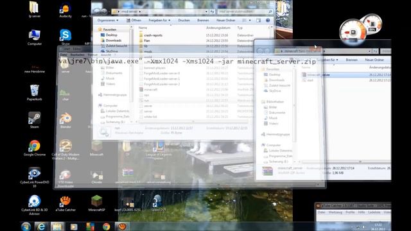Open the lp server folder on desktop
The height and width of the screenshot is (231, 411).
pyautogui.click(x=34, y=10)
